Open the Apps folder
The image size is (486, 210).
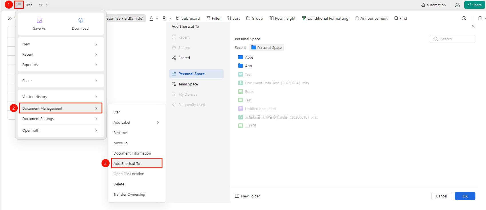(x=246, y=57)
